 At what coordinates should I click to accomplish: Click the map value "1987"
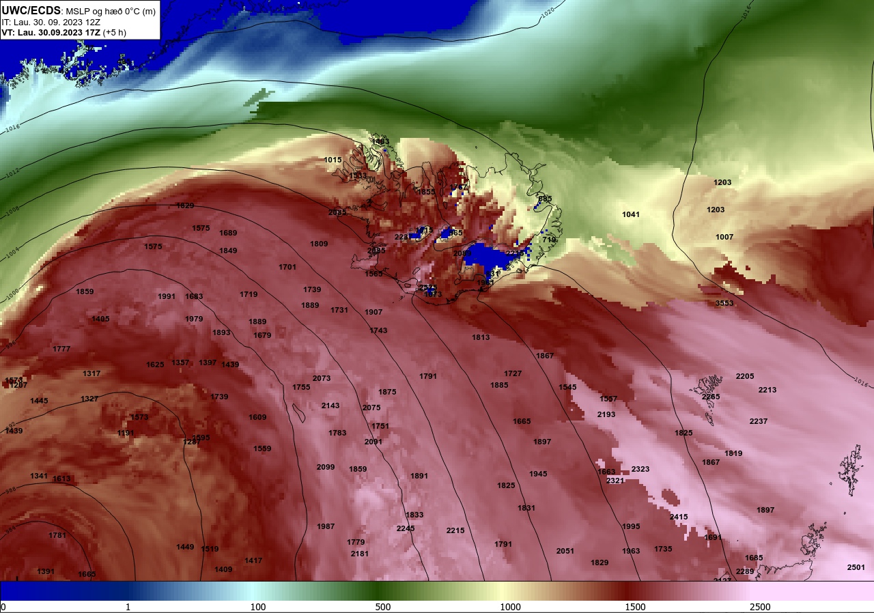click(326, 526)
